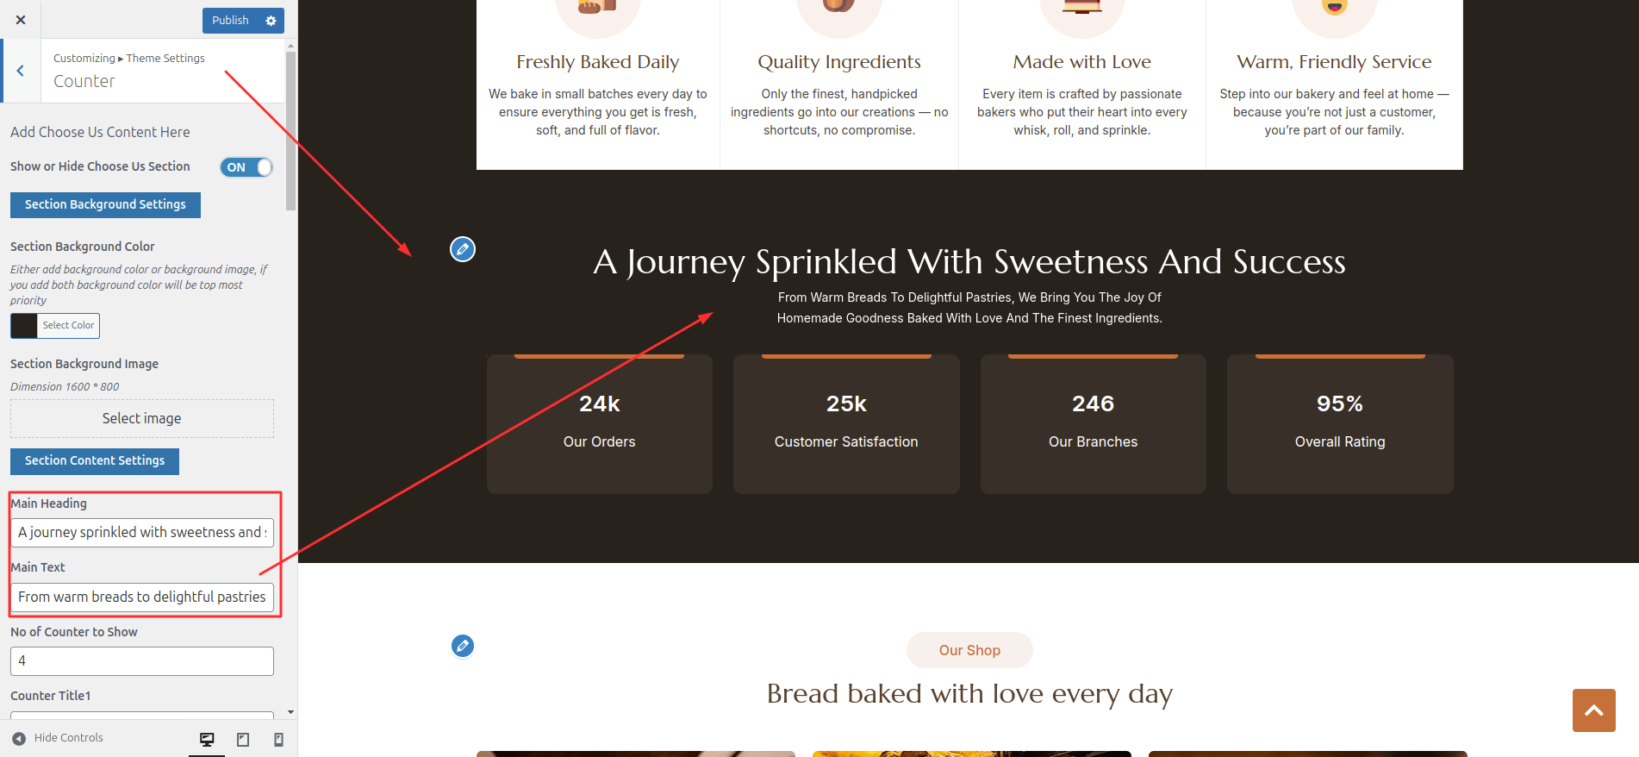The image size is (1639, 757).
Task: Switch to mobile preview mode
Action: point(278,739)
